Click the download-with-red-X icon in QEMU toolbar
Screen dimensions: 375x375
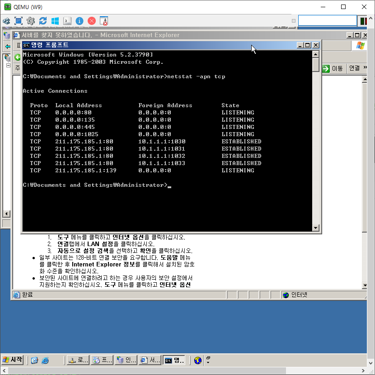(x=104, y=21)
